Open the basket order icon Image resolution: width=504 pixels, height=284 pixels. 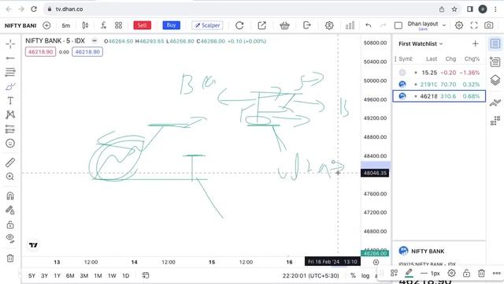click(x=284, y=25)
